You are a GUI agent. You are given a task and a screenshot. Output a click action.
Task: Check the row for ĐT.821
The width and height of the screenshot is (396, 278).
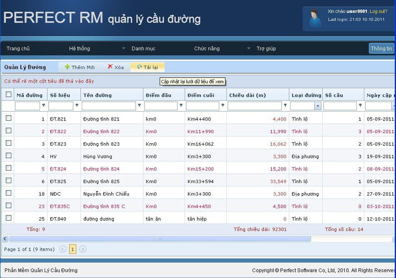pyautogui.click(x=8, y=118)
